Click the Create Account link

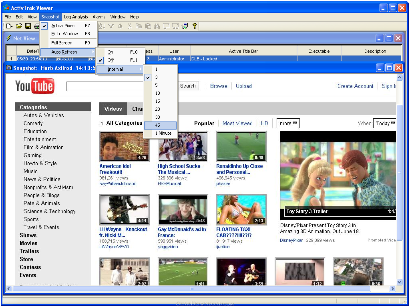pyautogui.click(x=356, y=86)
